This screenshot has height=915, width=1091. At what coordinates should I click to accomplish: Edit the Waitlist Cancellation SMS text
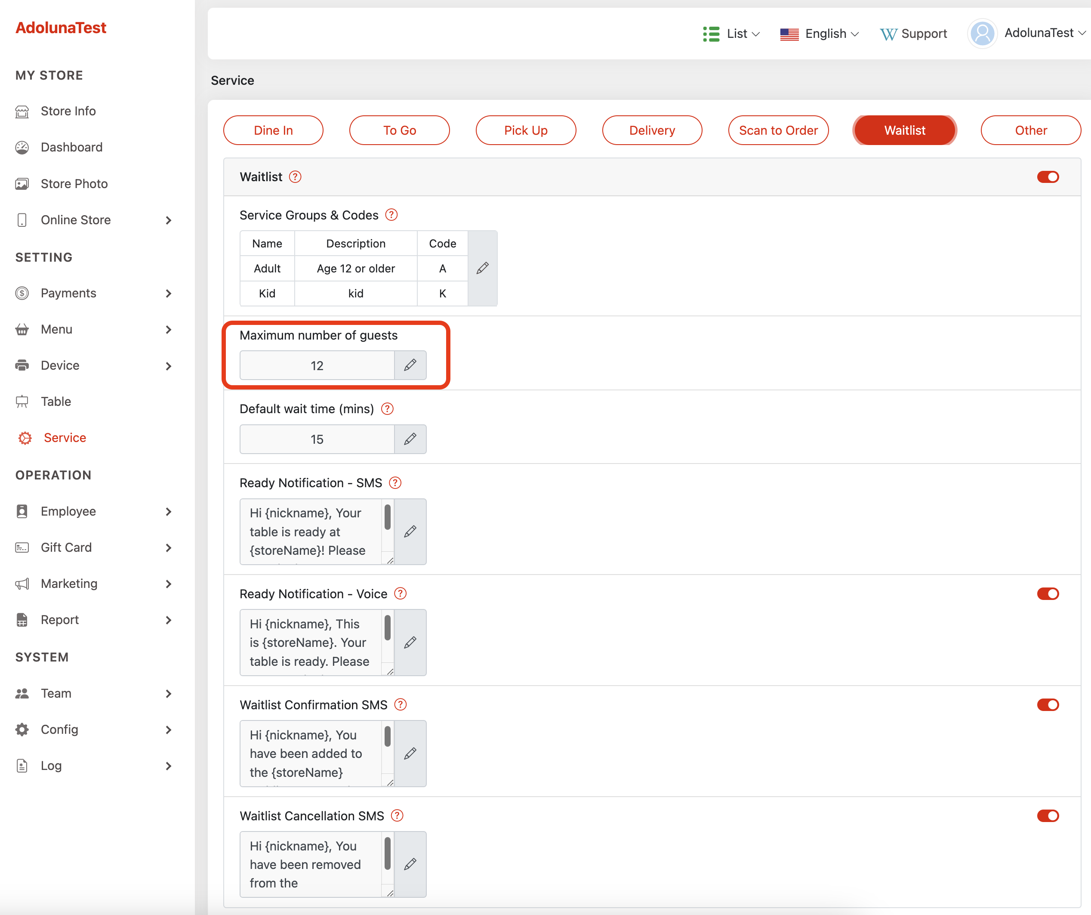coord(410,864)
